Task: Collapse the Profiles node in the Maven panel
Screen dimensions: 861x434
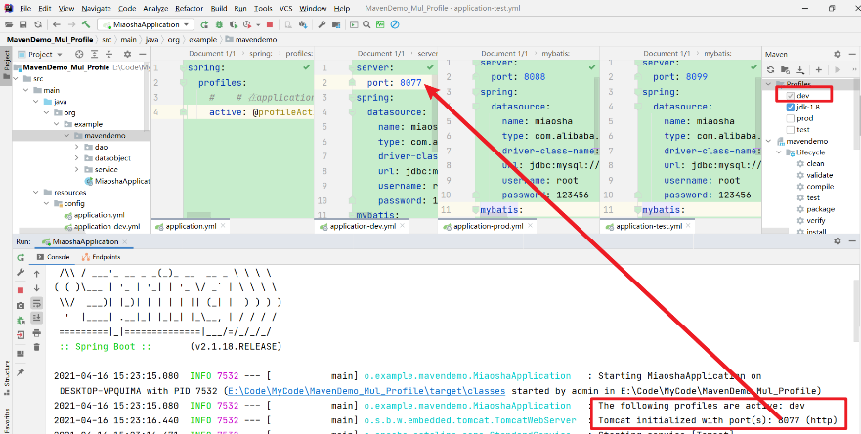Action: 768,84
